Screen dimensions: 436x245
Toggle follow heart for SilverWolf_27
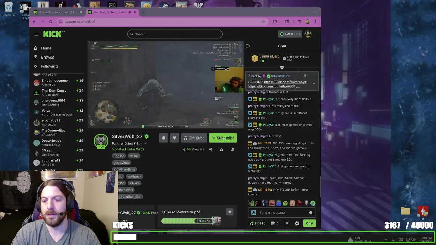pos(174,138)
